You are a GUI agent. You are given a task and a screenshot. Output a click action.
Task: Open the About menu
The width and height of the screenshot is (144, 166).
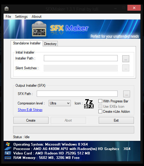point(36,17)
